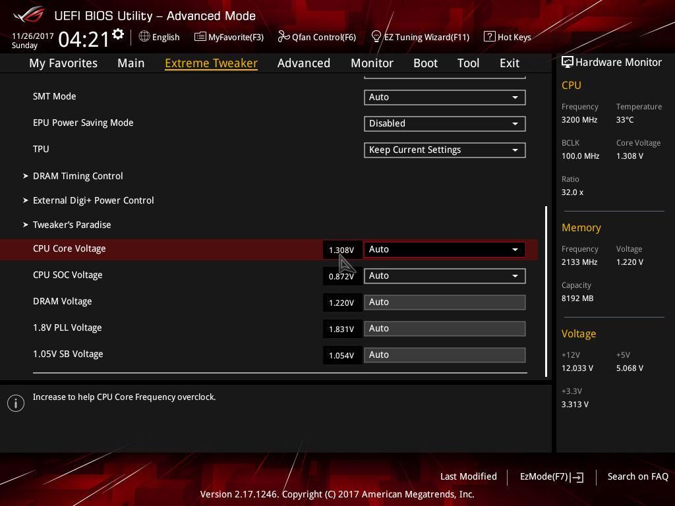This screenshot has height=506, width=675.
Task: Click the 1.220V DRAM Voltage reading
Action: (x=341, y=303)
